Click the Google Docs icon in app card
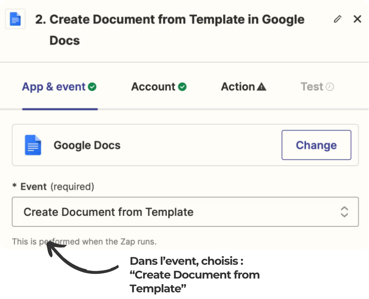The height and width of the screenshot is (299, 369). (33, 145)
